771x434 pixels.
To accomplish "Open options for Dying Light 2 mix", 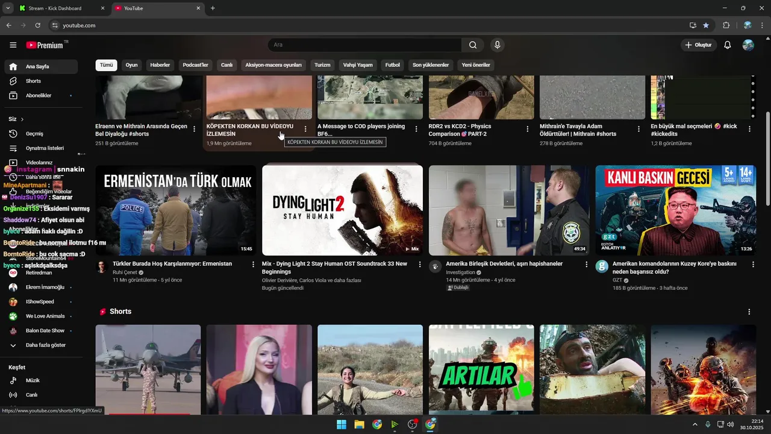I will click(420, 264).
